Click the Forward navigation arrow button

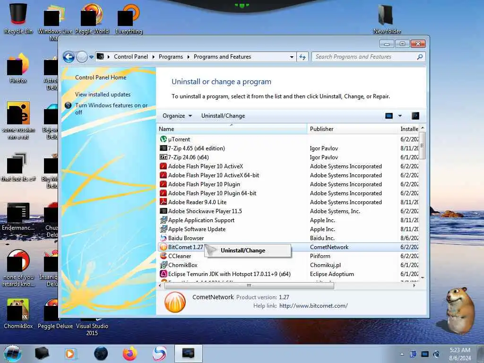point(82,57)
